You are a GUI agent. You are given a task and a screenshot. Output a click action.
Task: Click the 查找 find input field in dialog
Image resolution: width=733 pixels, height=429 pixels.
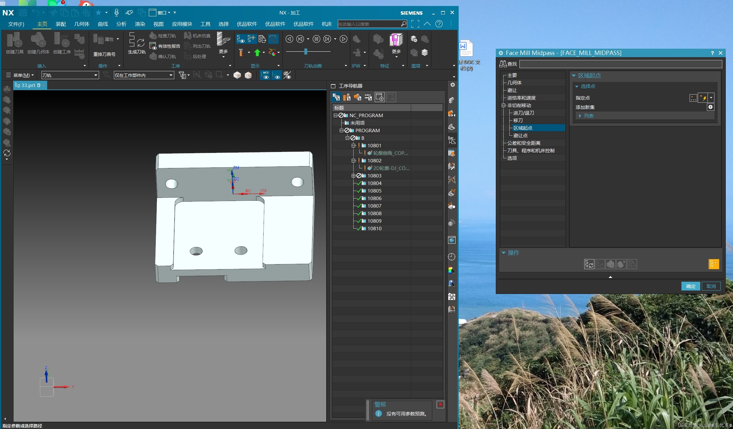tap(620, 64)
